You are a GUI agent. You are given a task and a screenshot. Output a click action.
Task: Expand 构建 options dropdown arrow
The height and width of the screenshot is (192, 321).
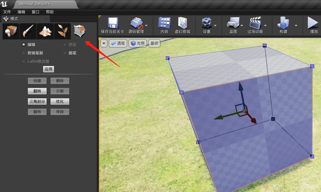point(296,26)
